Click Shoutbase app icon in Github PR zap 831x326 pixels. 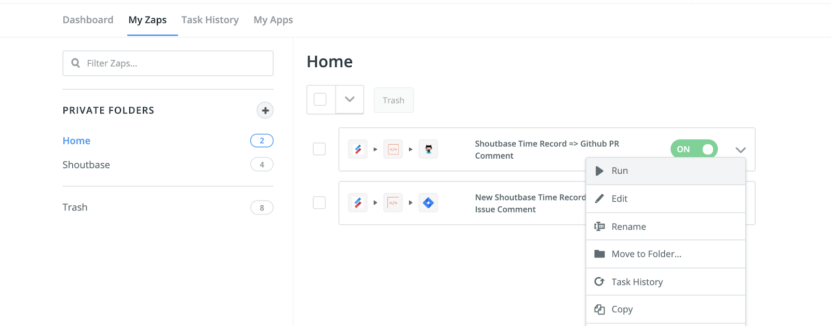358,149
